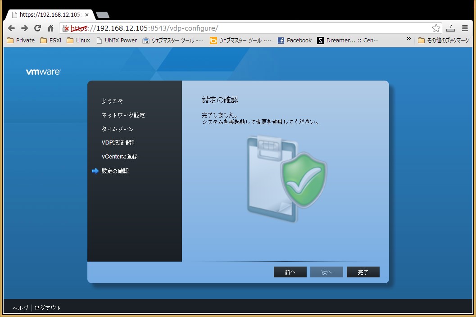Click the 完了しました。 message text
Image resolution: width=476 pixels, height=317 pixels.
tap(220, 115)
